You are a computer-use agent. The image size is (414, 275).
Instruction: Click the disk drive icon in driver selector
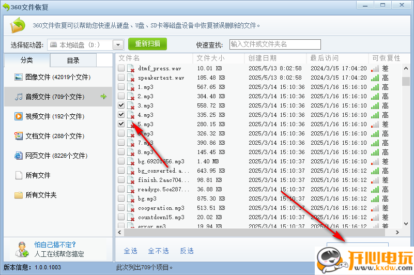tap(53, 44)
